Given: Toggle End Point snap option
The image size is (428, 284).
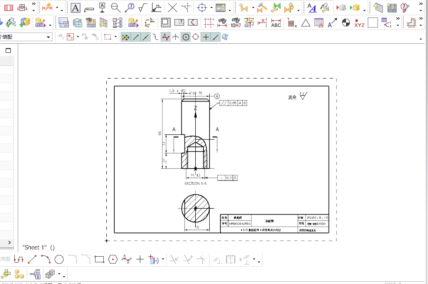Looking at the screenshot, I should tap(136, 37).
